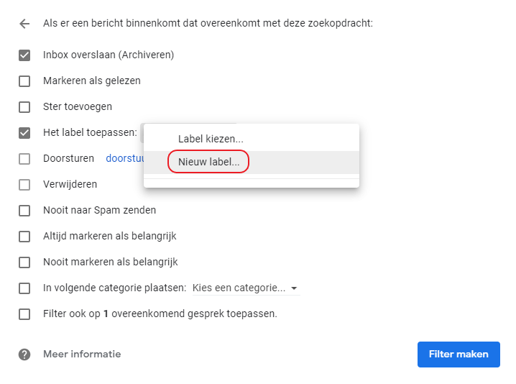Open the Meer informatie link

(82, 355)
